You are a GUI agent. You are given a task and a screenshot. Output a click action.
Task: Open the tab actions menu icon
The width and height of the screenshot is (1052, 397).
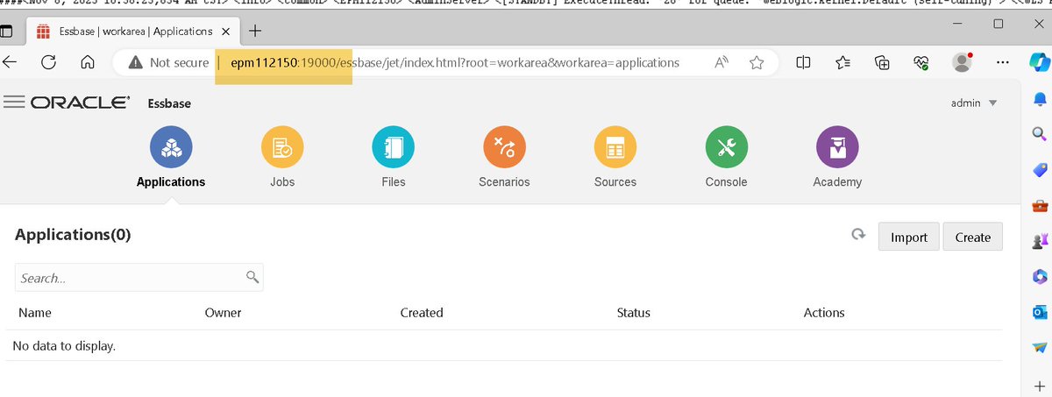[x=5, y=32]
